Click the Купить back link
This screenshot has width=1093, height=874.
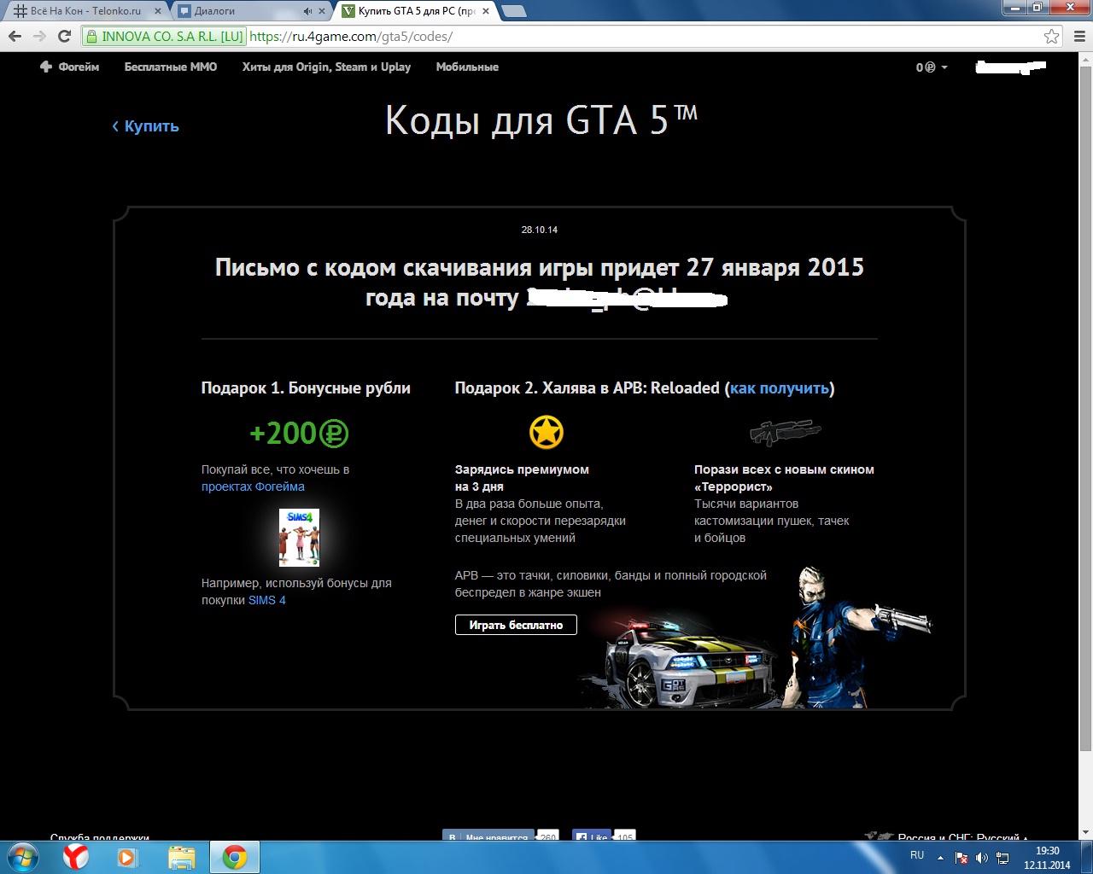coord(145,126)
